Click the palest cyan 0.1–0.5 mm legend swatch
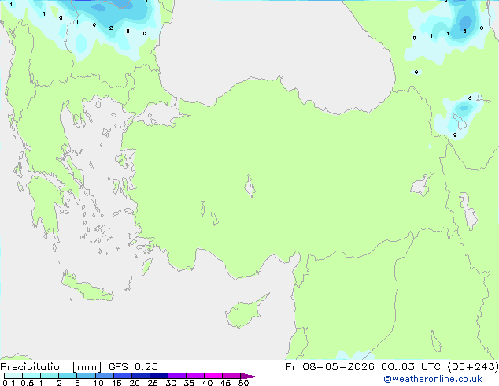 [13, 376]
